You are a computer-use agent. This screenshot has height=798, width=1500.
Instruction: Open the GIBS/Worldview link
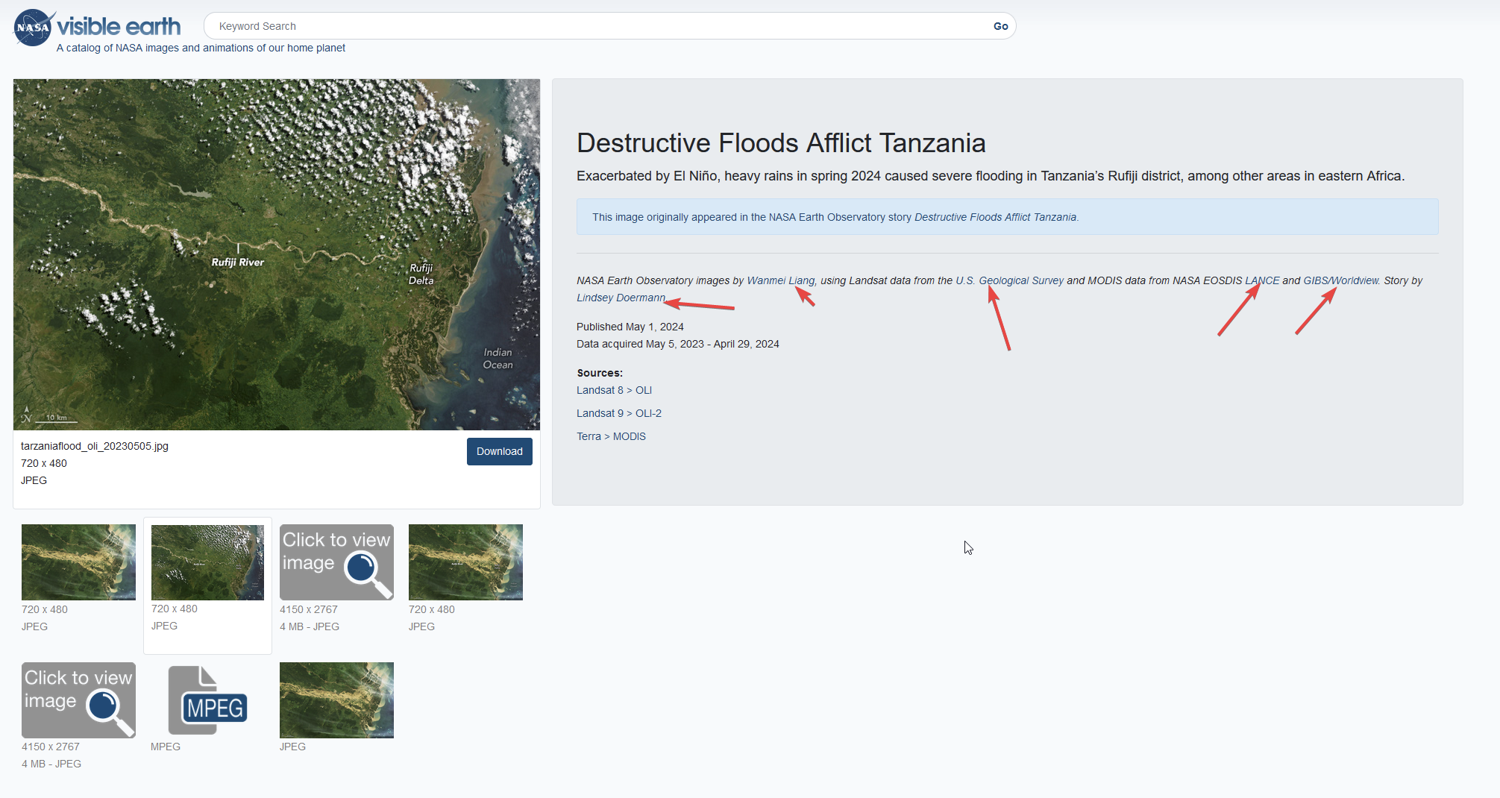[x=1341, y=280]
